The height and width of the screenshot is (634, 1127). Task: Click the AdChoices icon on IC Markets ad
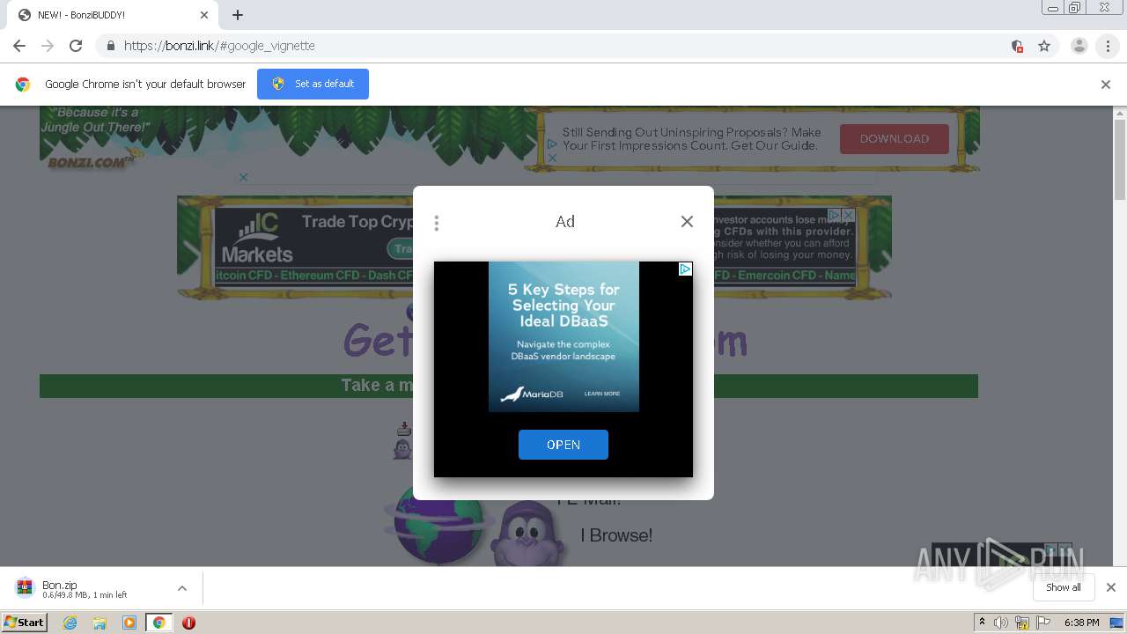tap(833, 215)
